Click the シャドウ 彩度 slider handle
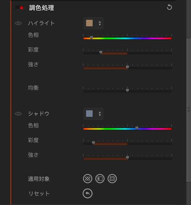 coord(93,143)
